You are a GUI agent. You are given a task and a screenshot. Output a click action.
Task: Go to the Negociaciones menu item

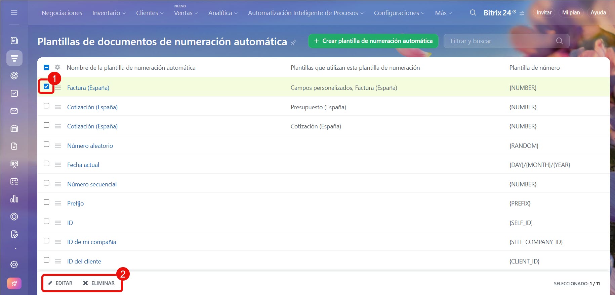click(x=62, y=13)
